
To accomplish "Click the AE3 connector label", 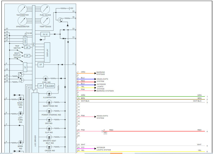I will pos(105,132).
